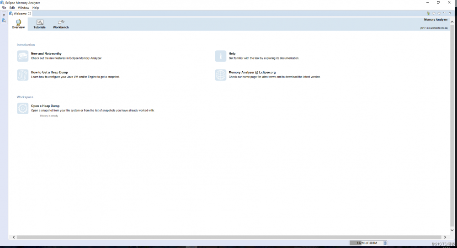Click the Introduction section heading
Image resolution: width=457 pixels, height=248 pixels.
pos(26,45)
